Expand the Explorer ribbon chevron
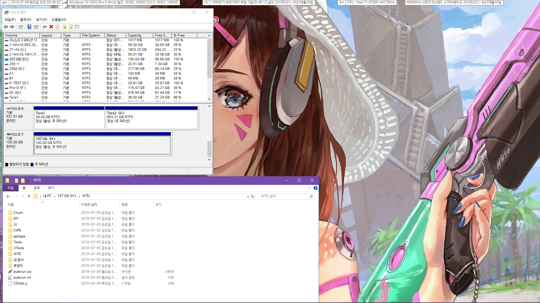Screen dimensions: 540x303 coord(309,188)
